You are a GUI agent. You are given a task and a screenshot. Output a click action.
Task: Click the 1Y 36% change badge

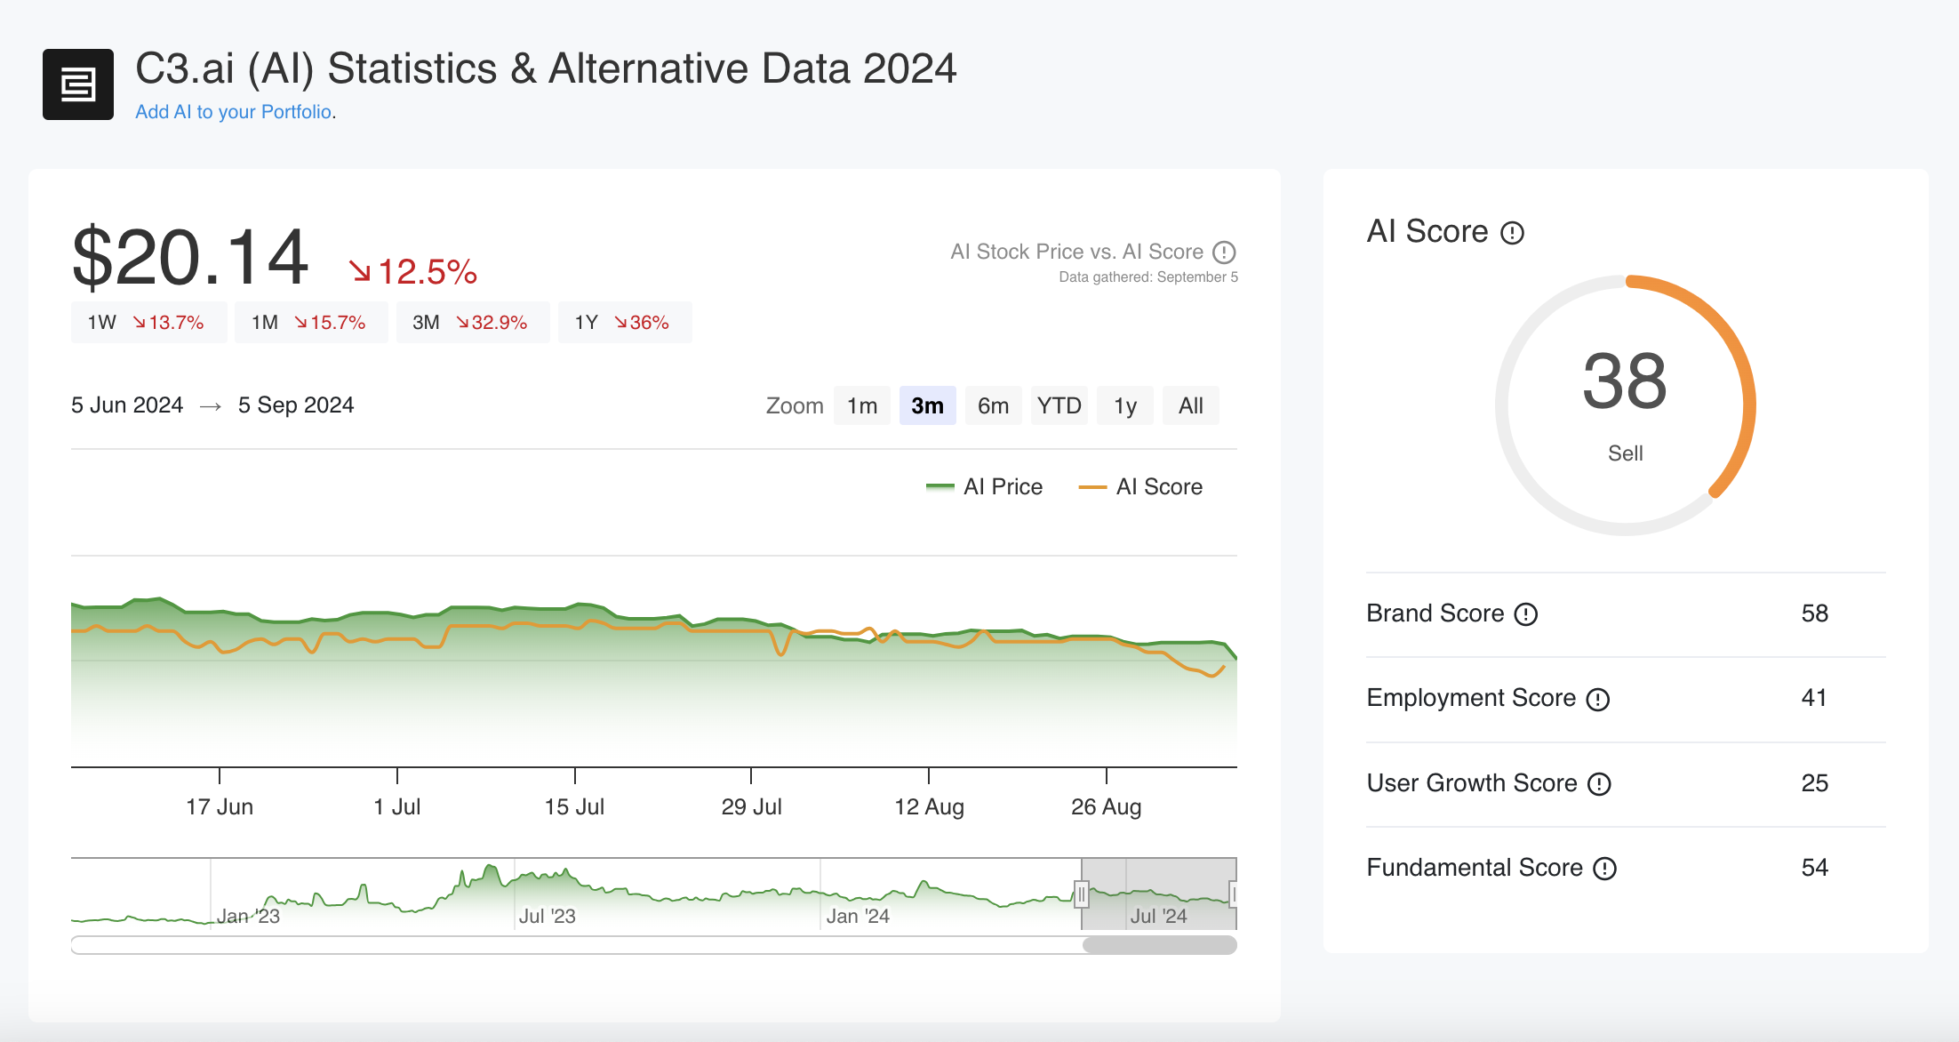pos(625,322)
